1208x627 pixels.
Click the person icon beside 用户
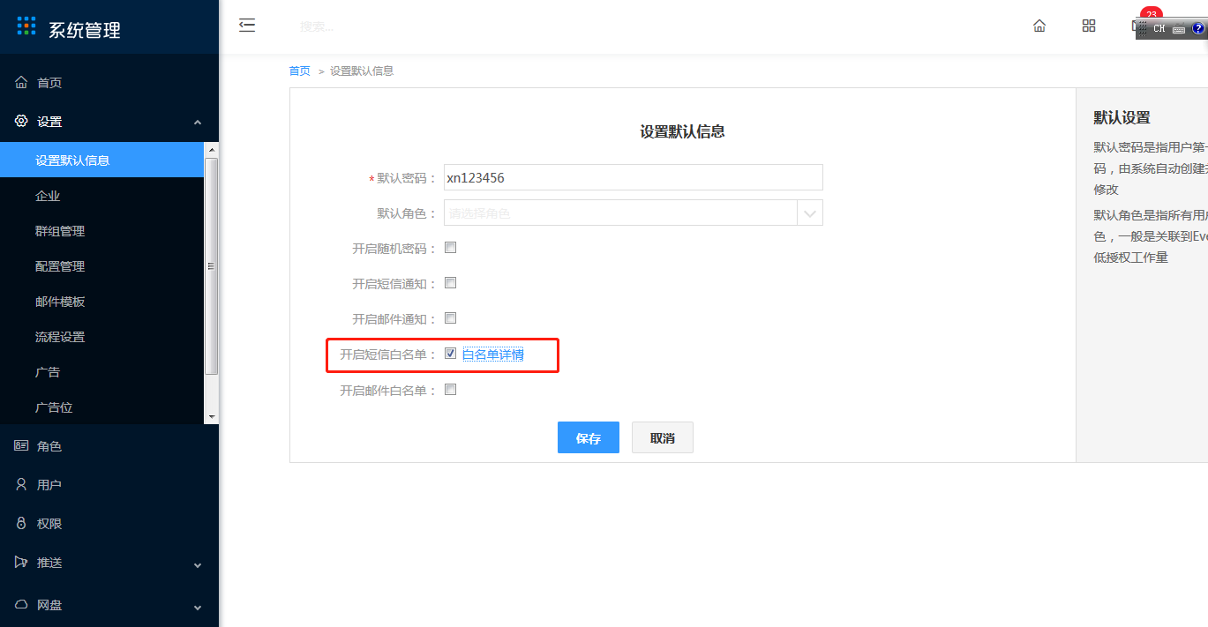pos(21,484)
